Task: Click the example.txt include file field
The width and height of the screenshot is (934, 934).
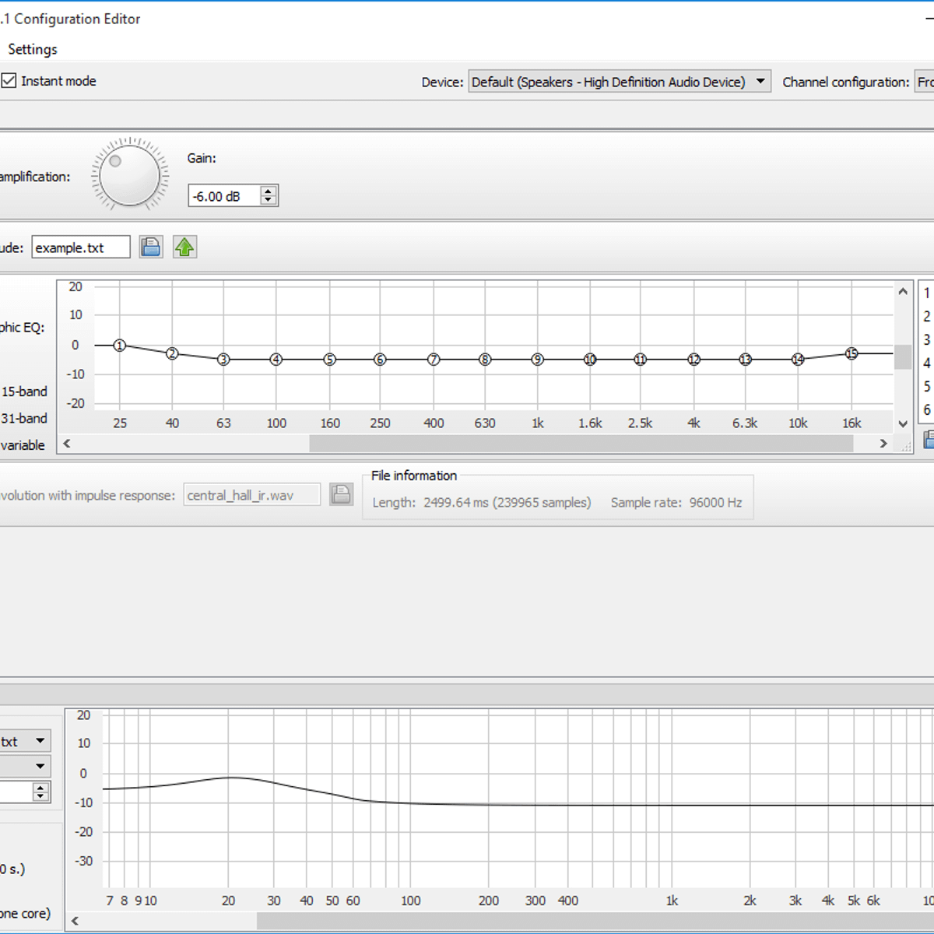Action: (80, 248)
